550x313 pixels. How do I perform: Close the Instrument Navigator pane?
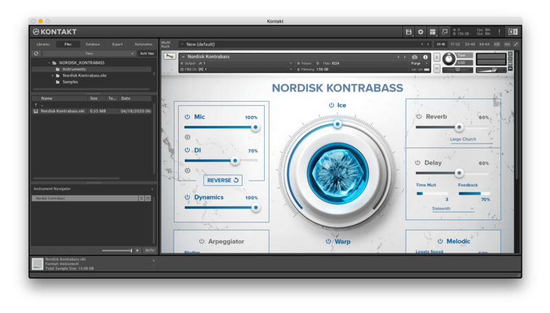pyautogui.click(x=152, y=189)
